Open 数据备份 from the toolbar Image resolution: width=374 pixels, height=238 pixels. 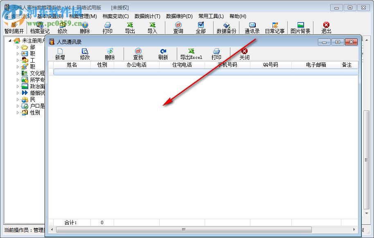point(226,28)
